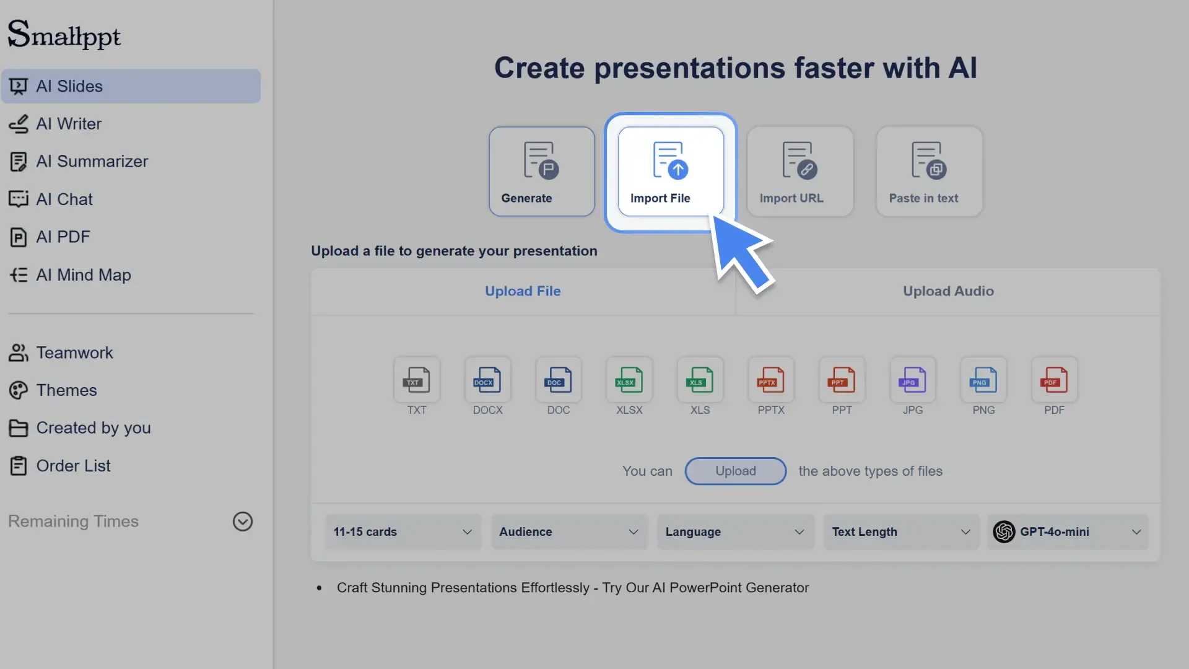Open the Order List

tap(73, 465)
